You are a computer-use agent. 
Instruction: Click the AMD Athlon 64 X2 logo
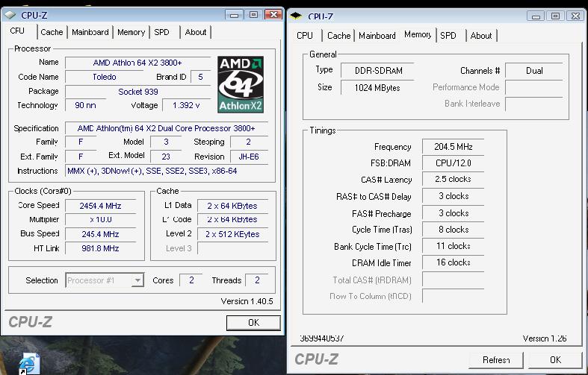(241, 84)
